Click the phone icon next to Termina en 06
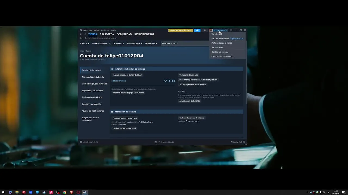Screen dimensions: 348x195 pos(187,121)
